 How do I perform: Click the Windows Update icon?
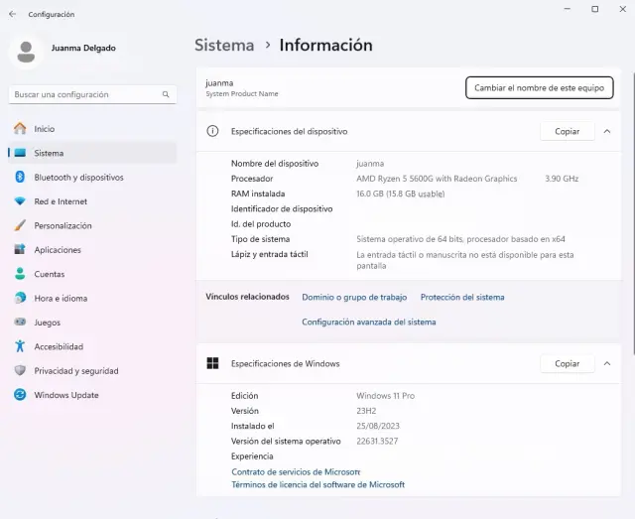[x=20, y=395]
